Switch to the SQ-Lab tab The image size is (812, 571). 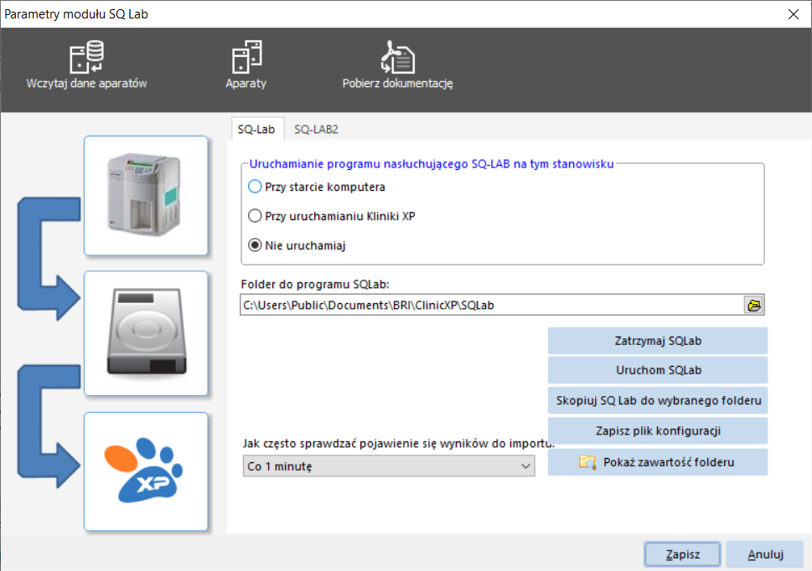[256, 129]
